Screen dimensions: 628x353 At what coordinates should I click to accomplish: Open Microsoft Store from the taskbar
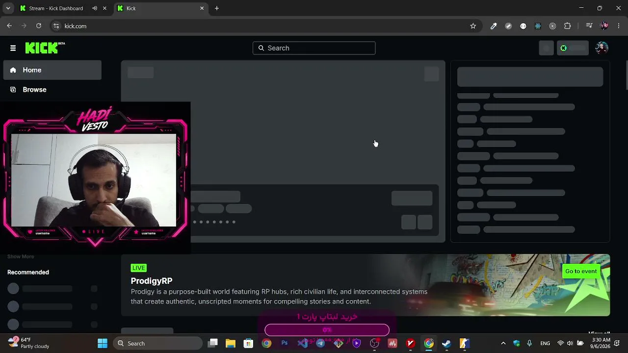[x=248, y=343]
